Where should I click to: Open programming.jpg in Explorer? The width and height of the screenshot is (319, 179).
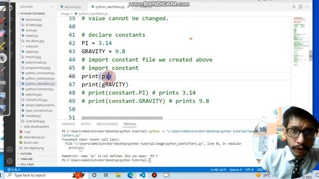pos(38,68)
